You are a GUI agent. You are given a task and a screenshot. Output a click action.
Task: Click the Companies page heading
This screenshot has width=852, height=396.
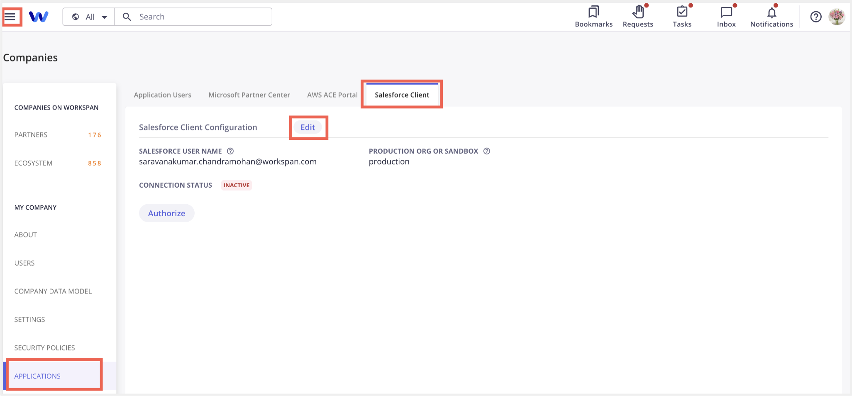click(30, 58)
